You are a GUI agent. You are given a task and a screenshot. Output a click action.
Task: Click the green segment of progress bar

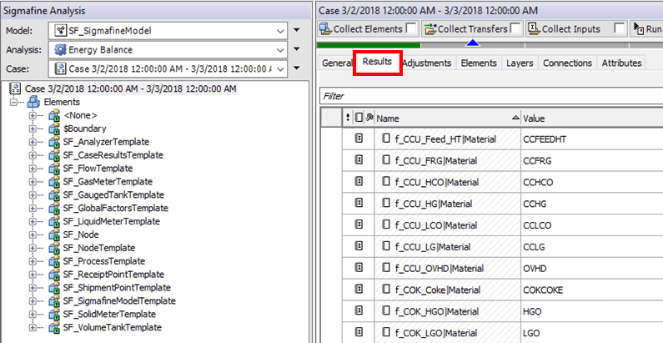click(369, 45)
